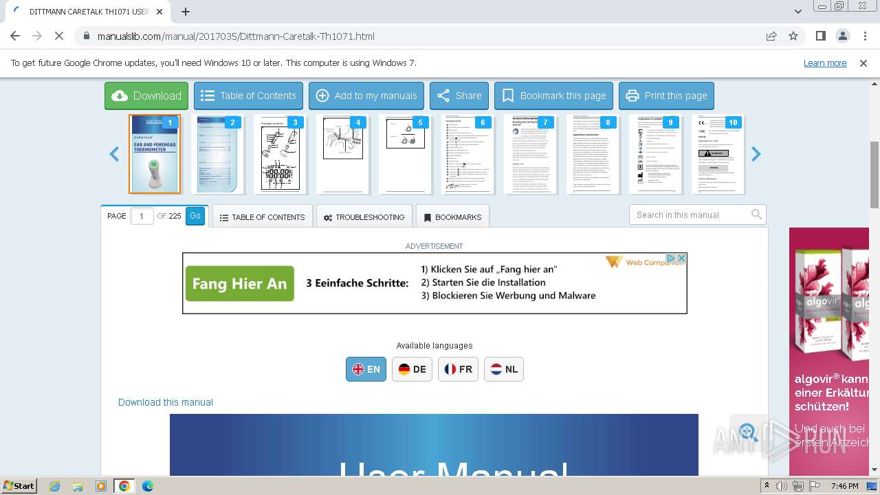This screenshot has height=495, width=880.
Task: Open Action Center flag icon
Action: 815,486
